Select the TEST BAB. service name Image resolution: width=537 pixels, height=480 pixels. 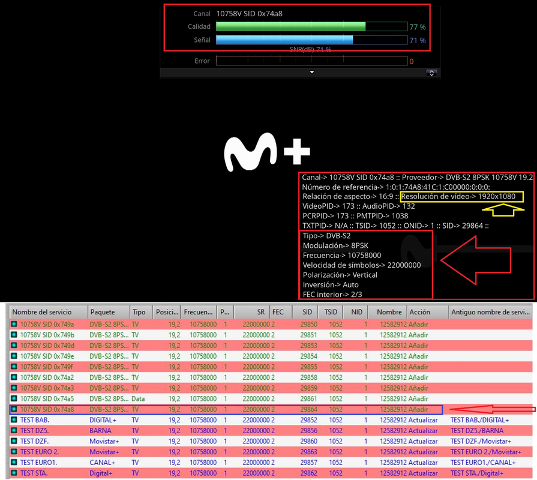[x=35, y=419]
